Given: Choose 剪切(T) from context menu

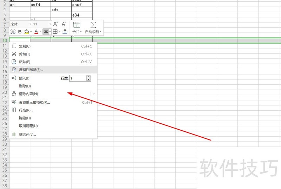Looking at the screenshot, I should coord(53,54).
